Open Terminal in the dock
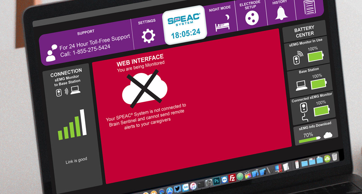 (x=201, y=184)
